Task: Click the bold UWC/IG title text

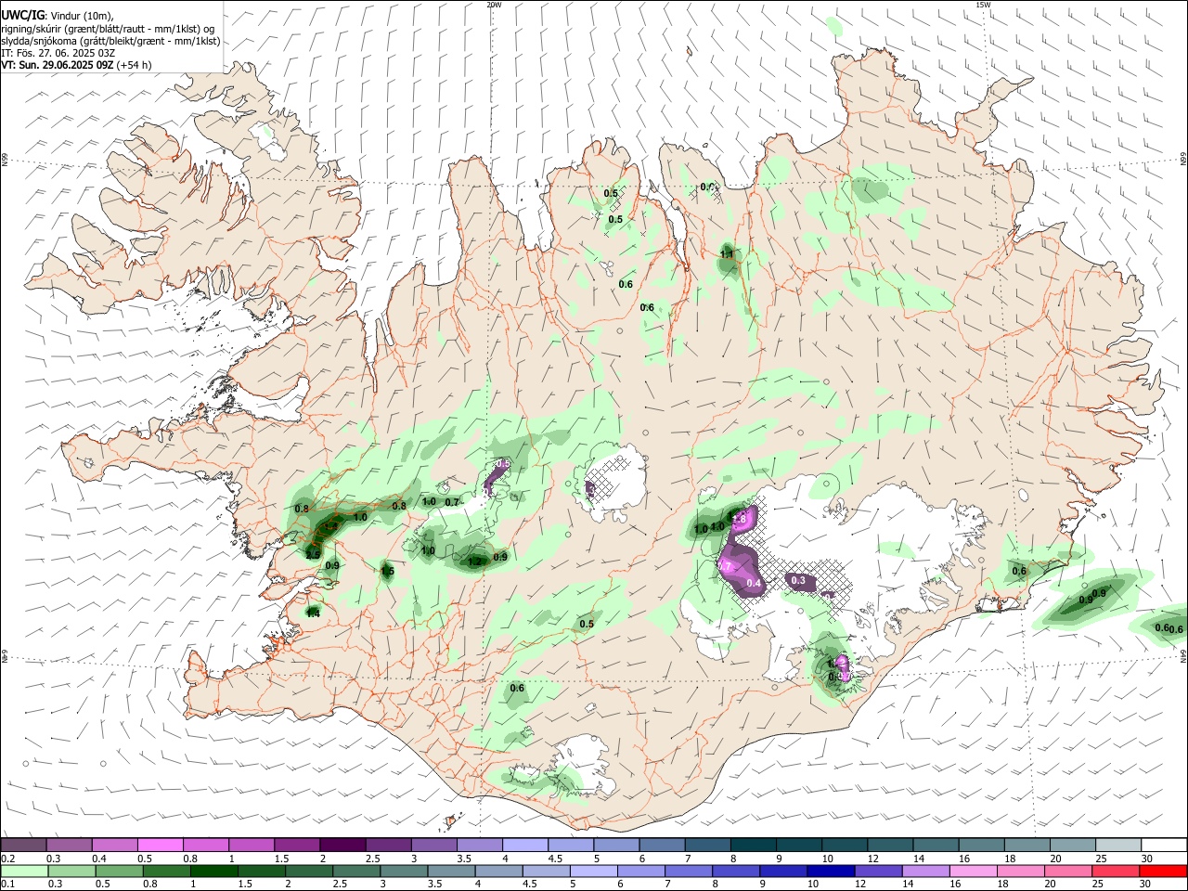Action: pos(23,16)
